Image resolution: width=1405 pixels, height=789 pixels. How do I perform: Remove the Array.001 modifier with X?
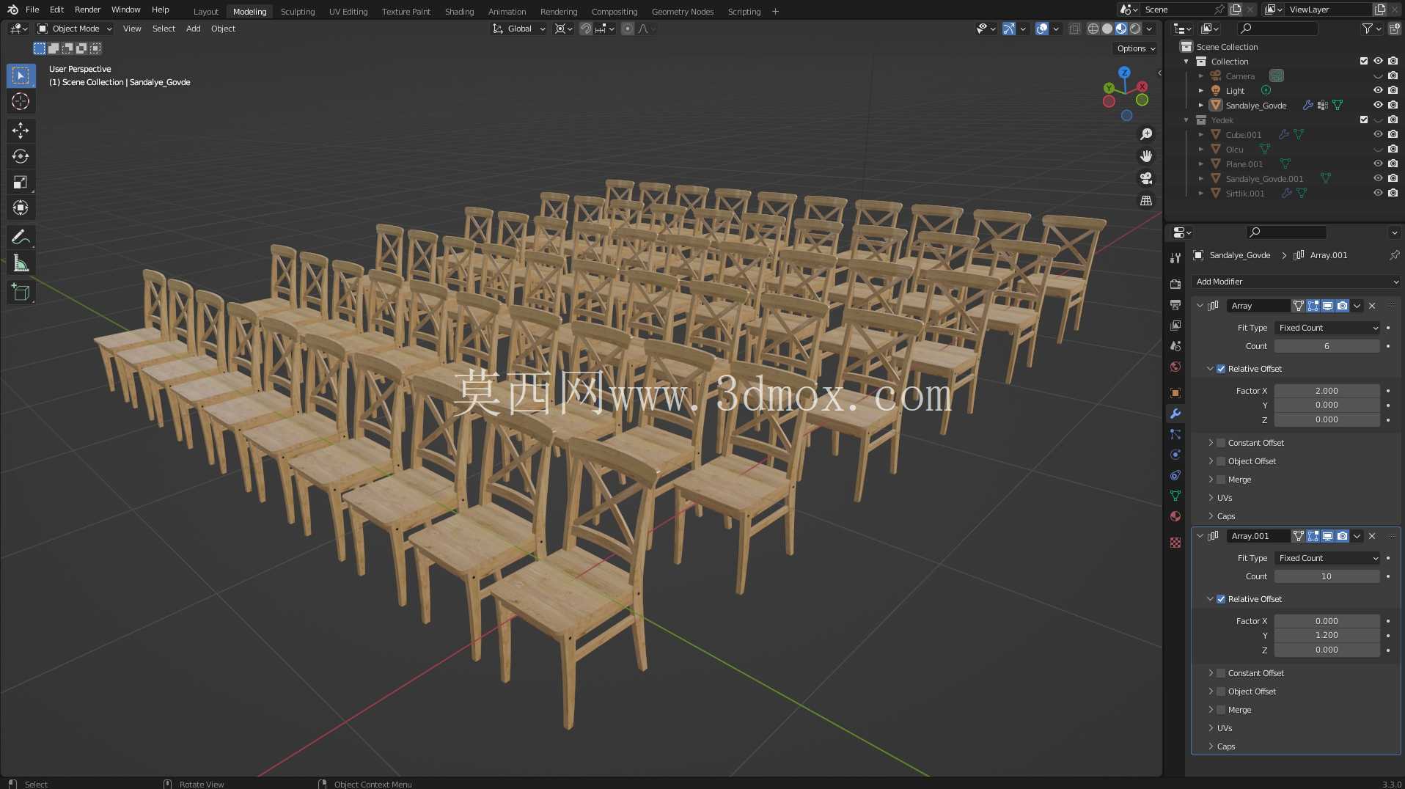pyautogui.click(x=1372, y=536)
